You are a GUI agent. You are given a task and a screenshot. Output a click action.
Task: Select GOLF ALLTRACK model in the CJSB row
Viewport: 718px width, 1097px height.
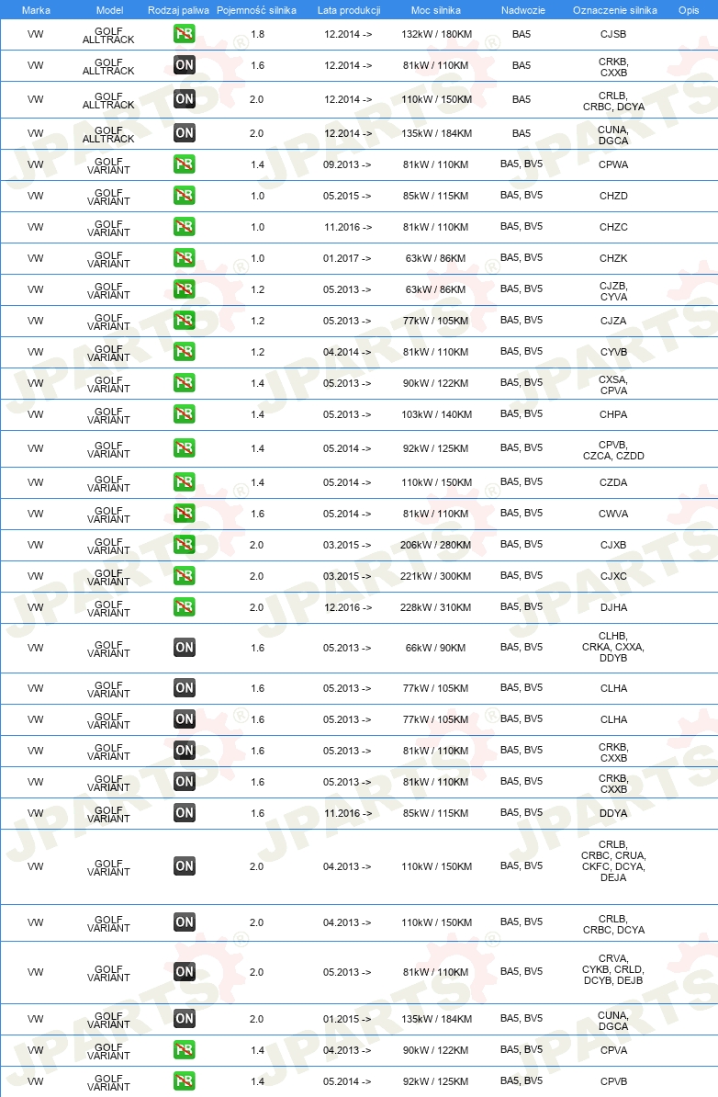(108, 35)
